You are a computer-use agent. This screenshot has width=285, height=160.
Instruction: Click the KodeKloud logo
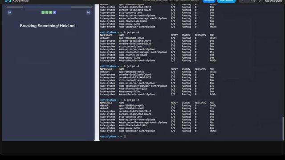click(17, 1)
